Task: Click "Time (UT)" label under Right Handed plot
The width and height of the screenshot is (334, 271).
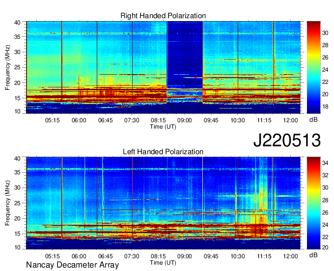Action: point(163,127)
